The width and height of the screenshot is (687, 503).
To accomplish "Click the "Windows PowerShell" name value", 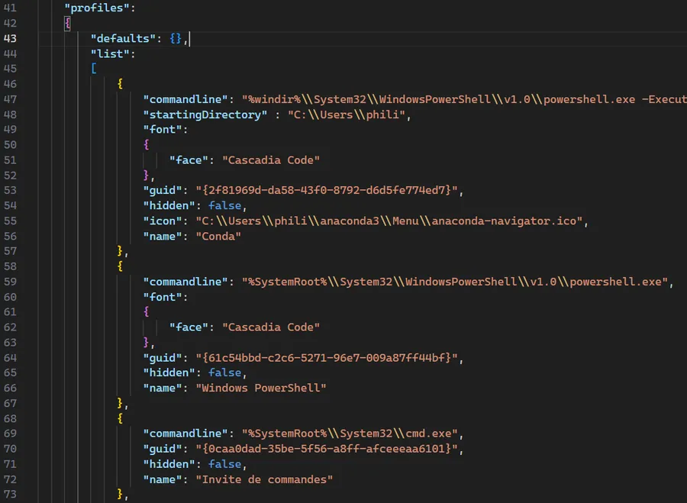I will (261, 388).
